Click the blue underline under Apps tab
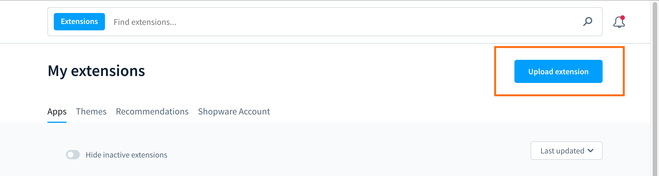This screenshot has height=176, width=659. [x=57, y=122]
